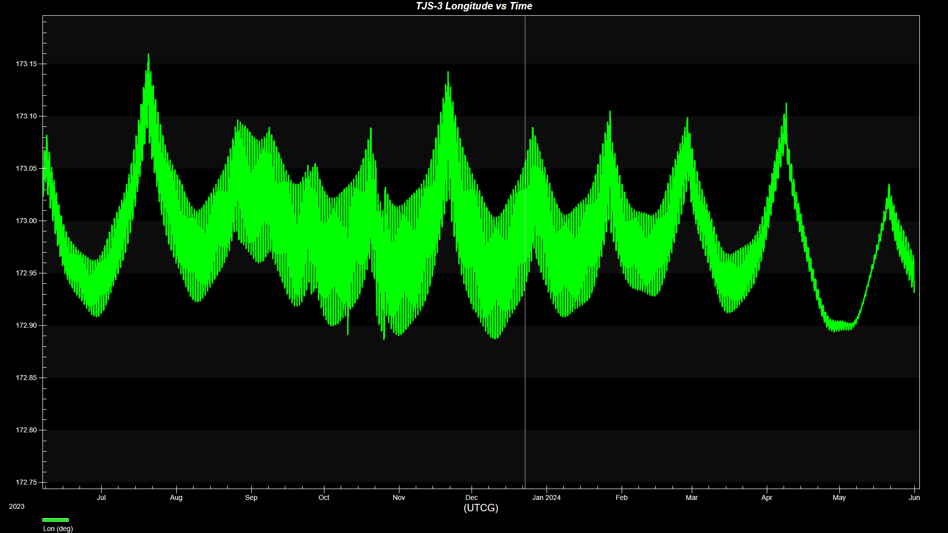948x533 pixels.
Task: Click the 172.90 y-axis label
Action: pos(26,326)
